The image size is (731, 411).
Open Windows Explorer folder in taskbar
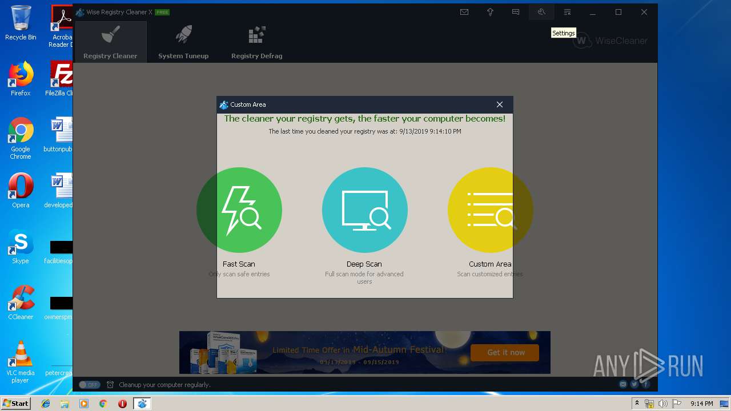pyautogui.click(x=65, y=404)
